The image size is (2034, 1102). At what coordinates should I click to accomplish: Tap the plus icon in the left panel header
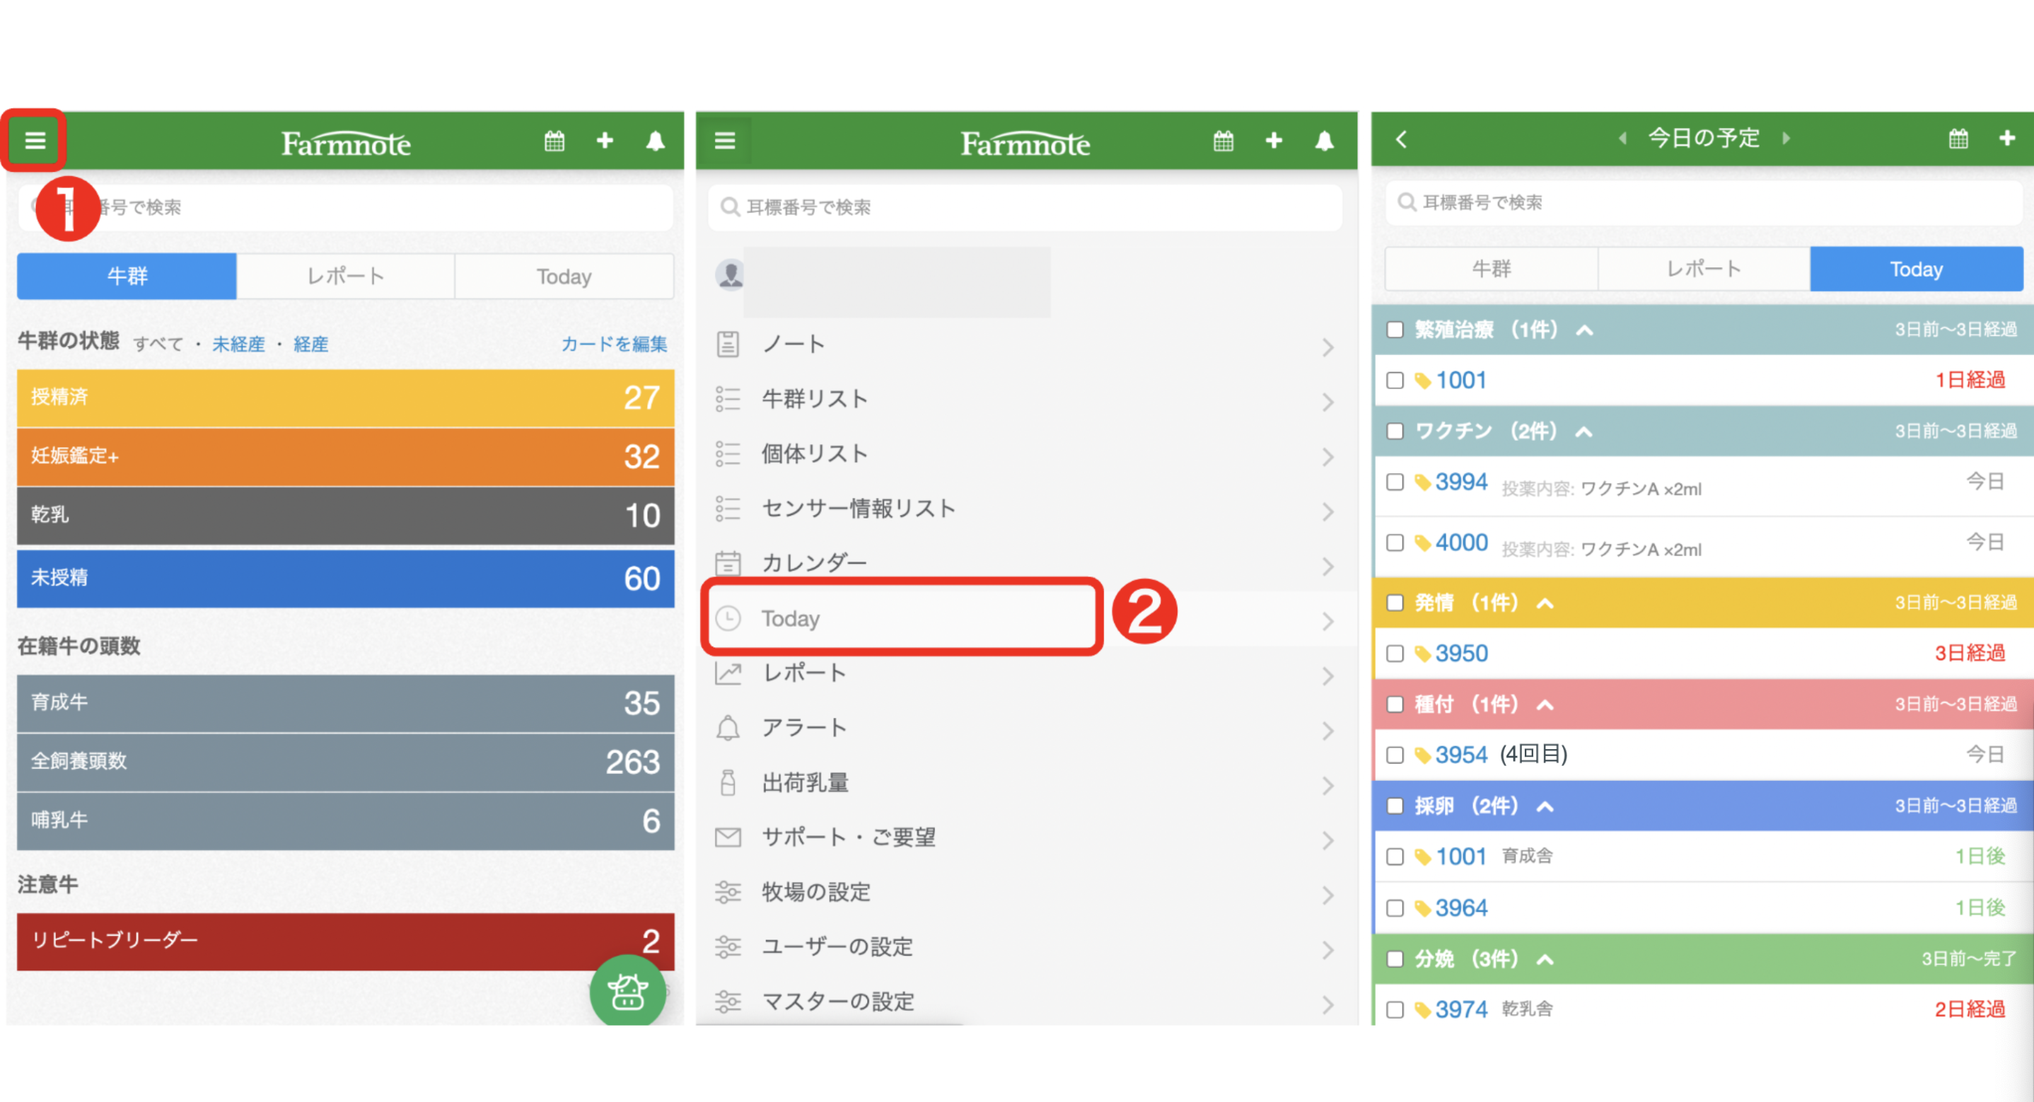coord(605,141)
